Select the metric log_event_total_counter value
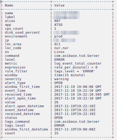 click(78, 64)
